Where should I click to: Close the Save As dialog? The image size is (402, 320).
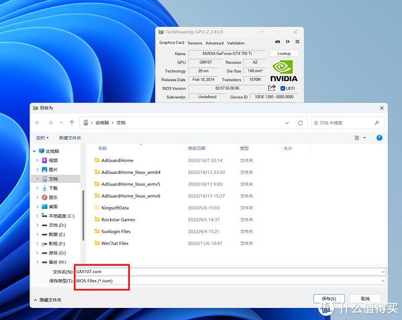381,108
